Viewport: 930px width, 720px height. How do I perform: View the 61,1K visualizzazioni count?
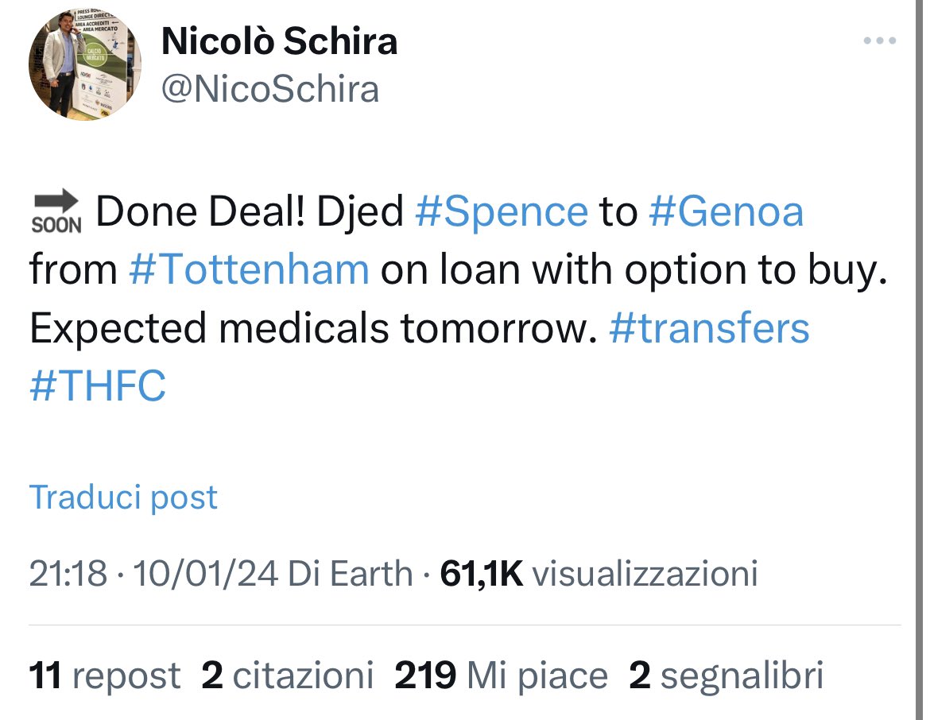click(599, 574)
